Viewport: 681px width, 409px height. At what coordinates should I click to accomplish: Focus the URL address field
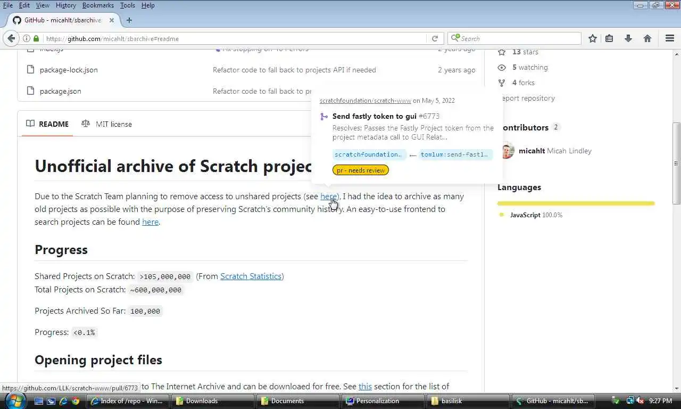coord(234,38)
